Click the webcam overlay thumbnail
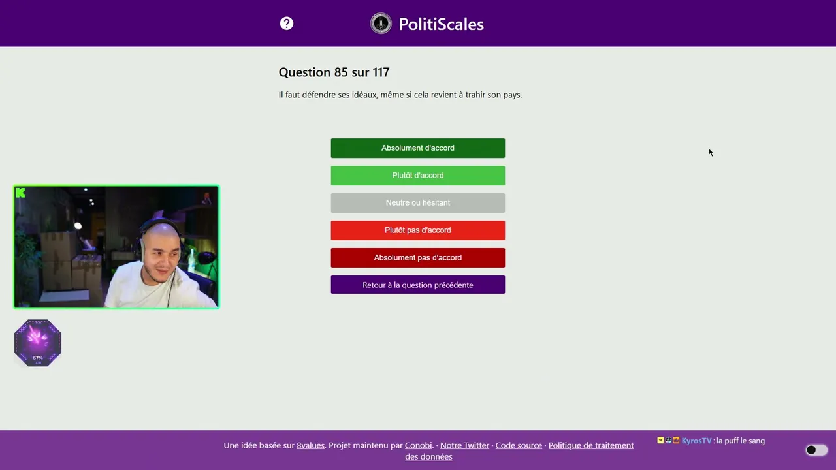This screenshot has height=470, width=836. click(117, 247)
